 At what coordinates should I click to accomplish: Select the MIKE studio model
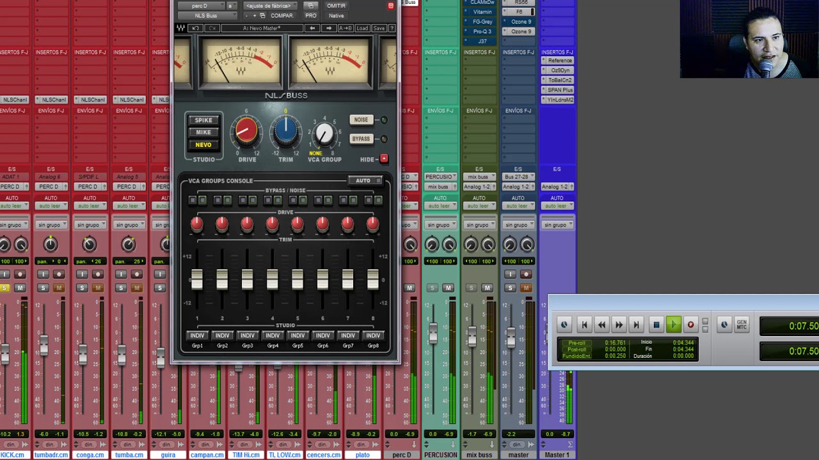pos(203,132)
